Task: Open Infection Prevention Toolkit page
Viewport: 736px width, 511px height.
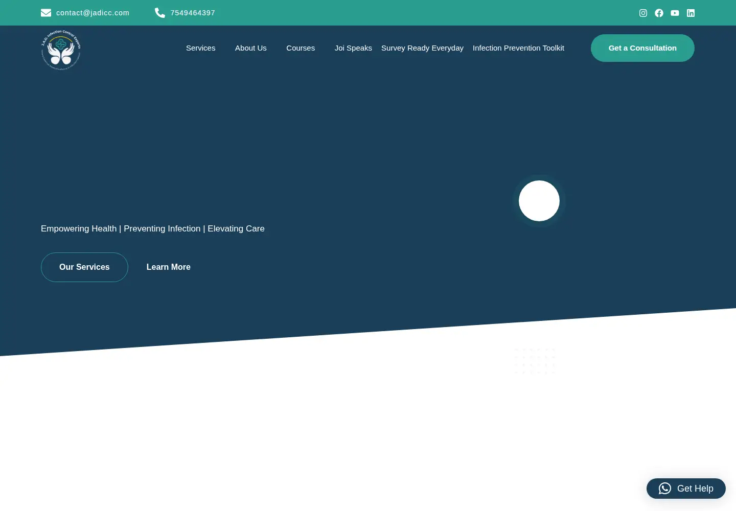Action: (x=518, y=48)
